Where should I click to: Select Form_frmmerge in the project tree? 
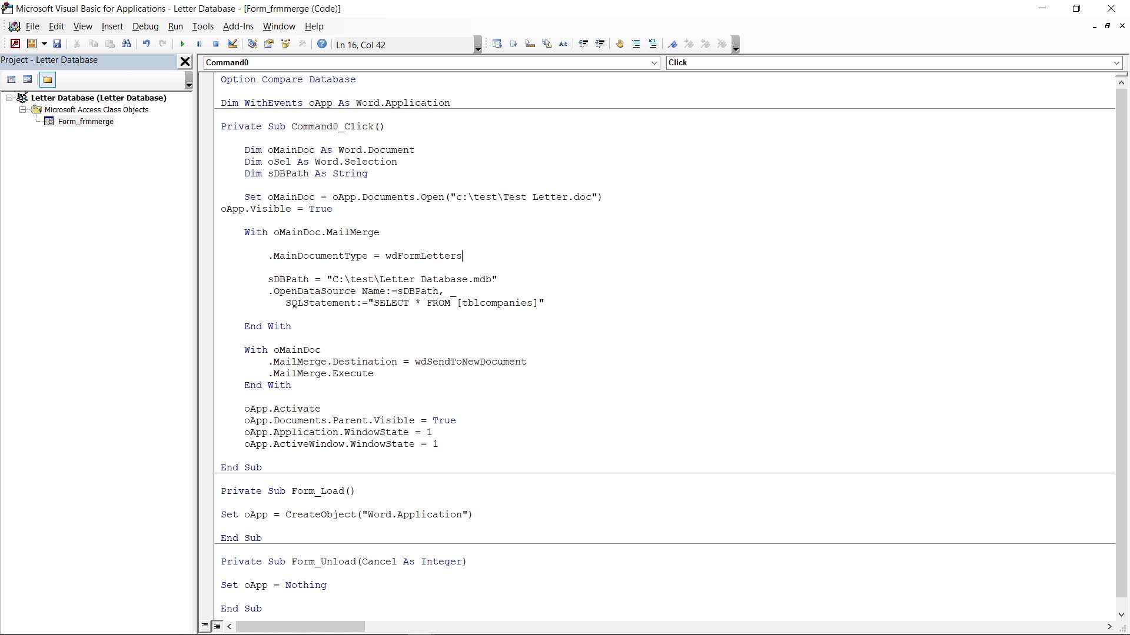85,122
